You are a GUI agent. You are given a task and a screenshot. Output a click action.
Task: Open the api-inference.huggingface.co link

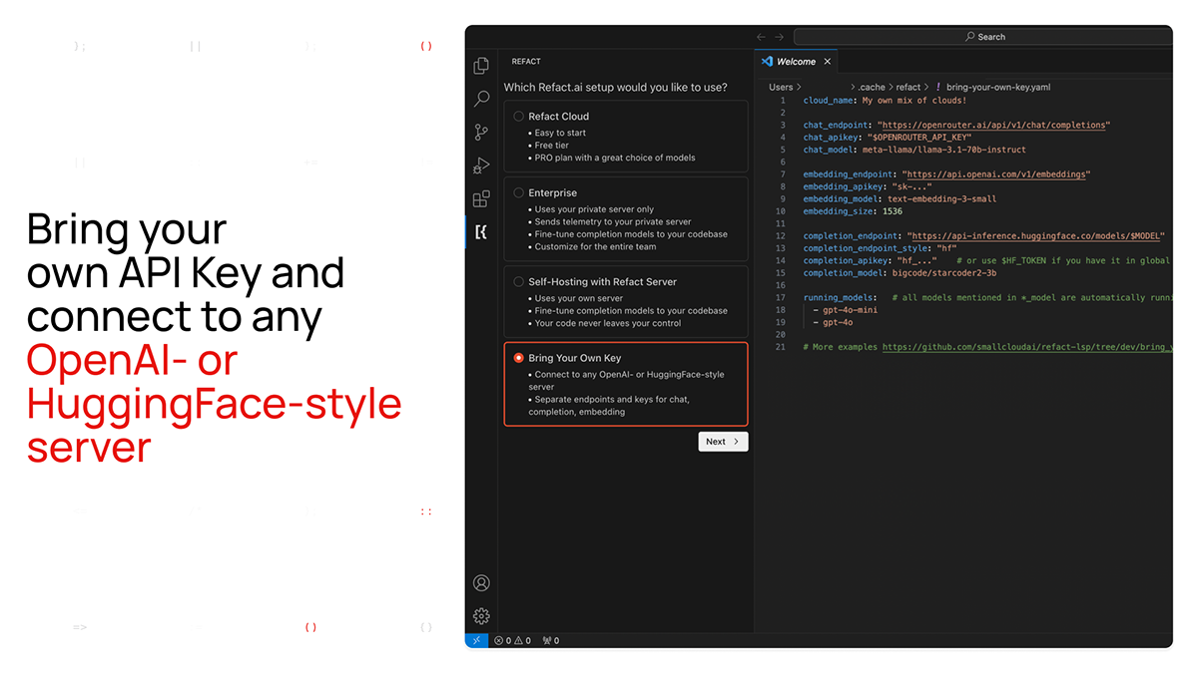(x=1035, y=236)
